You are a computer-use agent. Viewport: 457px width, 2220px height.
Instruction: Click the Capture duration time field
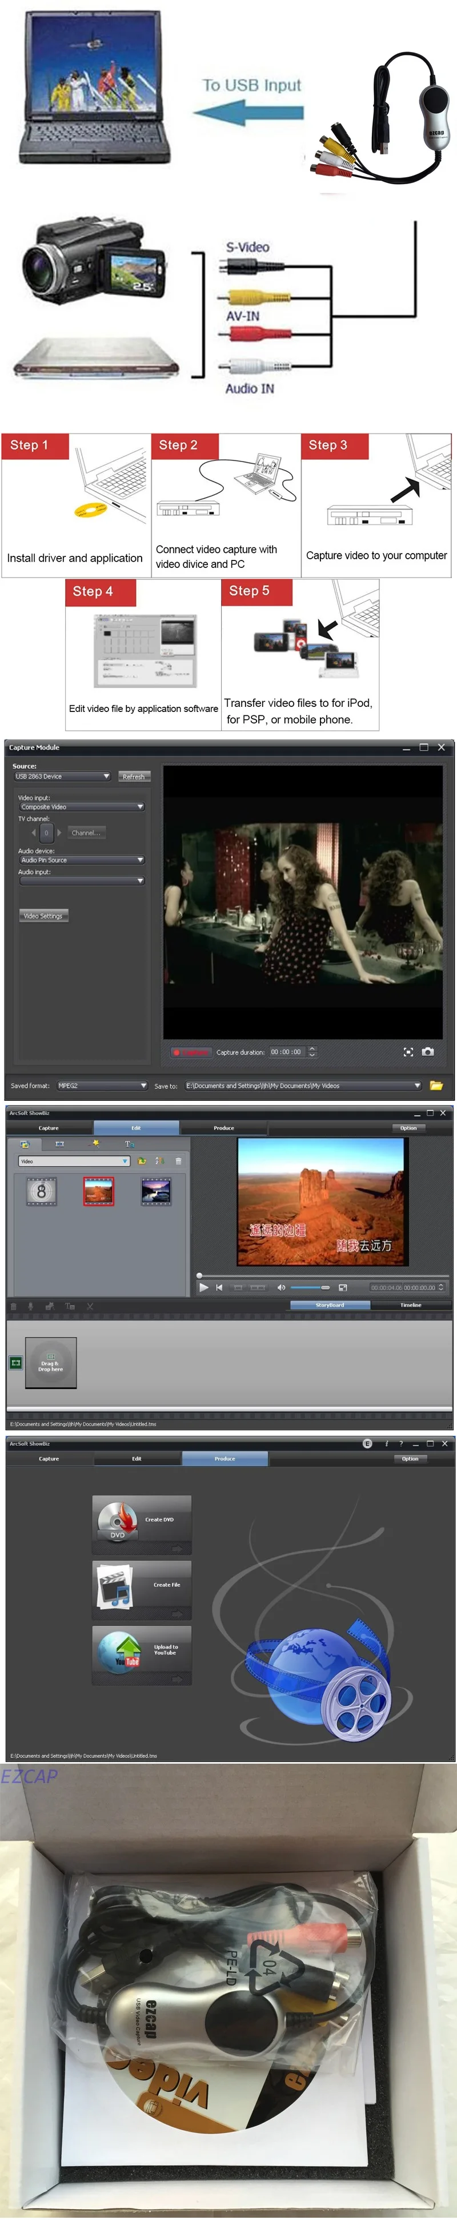[287, 1052]
